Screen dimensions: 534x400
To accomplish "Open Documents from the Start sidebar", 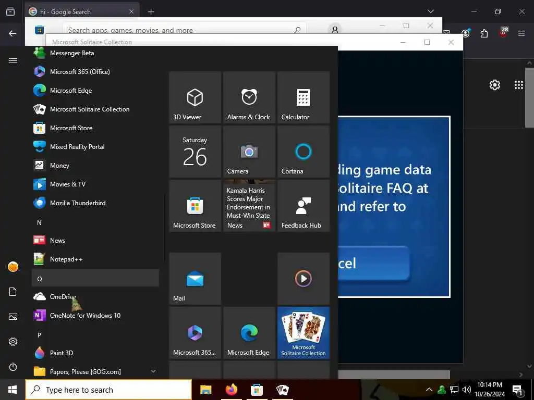I will pos(13,292).
